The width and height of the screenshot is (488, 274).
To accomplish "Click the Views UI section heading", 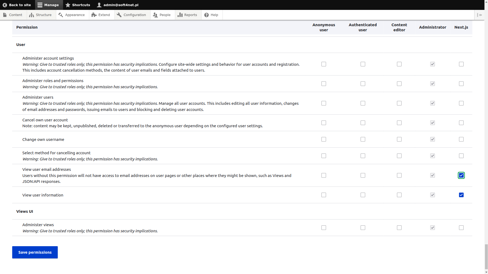I will (x=25, y=211).
